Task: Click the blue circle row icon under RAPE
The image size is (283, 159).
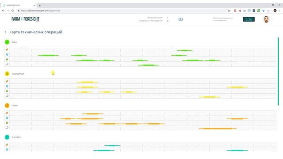Action: click(x=7, y=54)
